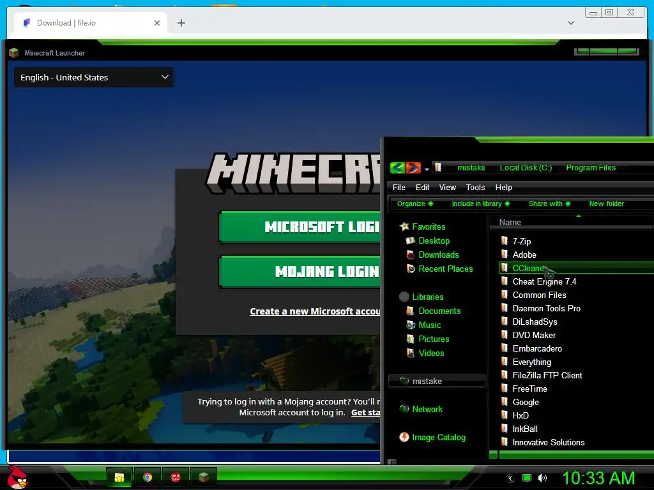
Task: Open Dev-C++ from the taskbar
Action: click(x=176, y=477)
